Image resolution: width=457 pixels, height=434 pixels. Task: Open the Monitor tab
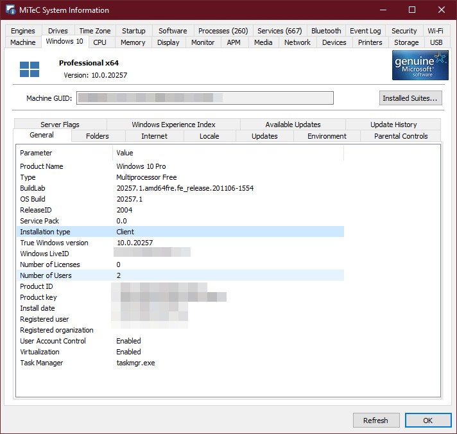click(203, 42)
